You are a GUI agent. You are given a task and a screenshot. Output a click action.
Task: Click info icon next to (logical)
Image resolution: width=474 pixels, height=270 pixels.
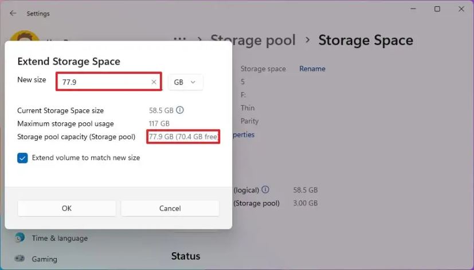[x=265, y=189]
